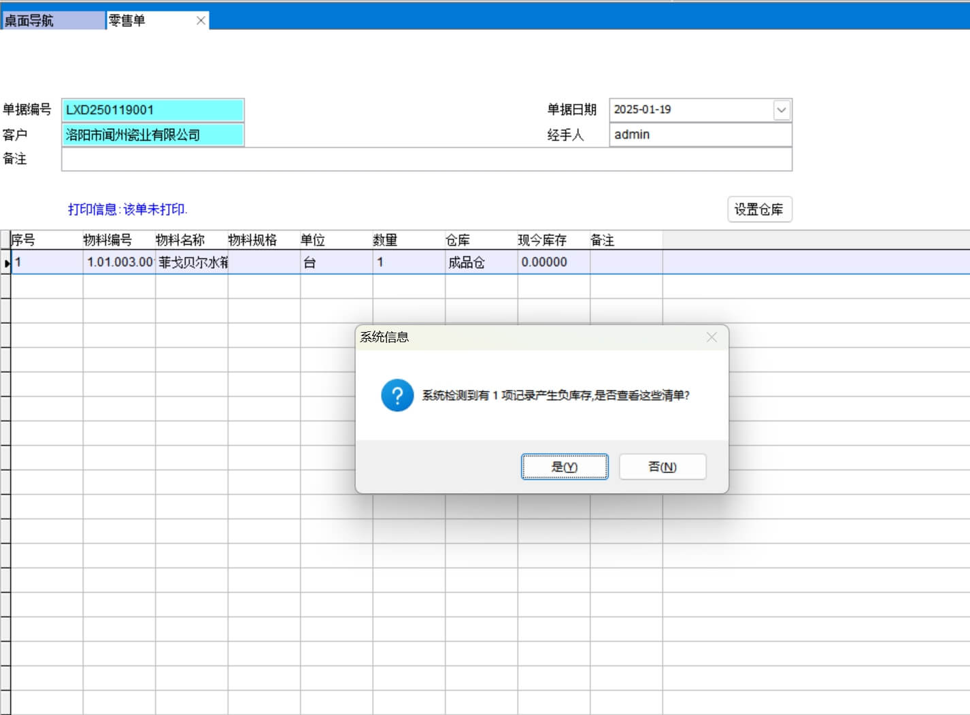Click Yes button in the system dialog
Screen dimensions: 970x715
pos(564,467)
